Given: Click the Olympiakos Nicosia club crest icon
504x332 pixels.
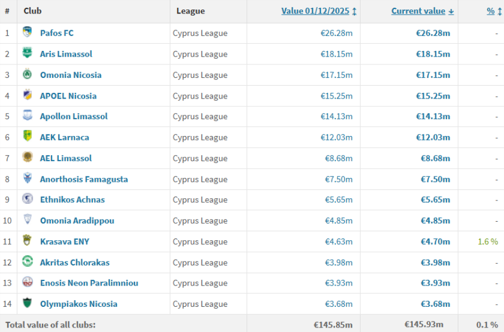Looking at the screenshot, I should 27,303.
